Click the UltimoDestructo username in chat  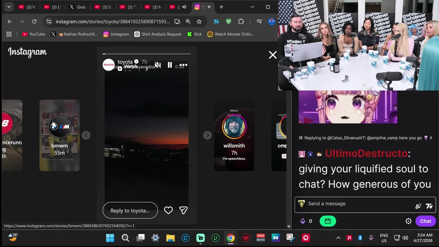click(366, 153)
